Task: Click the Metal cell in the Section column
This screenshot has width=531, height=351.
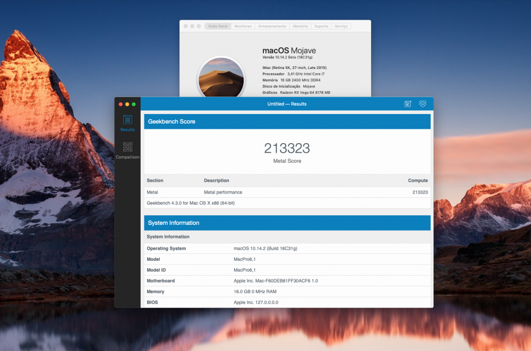Action: click(x=152, y=192)
